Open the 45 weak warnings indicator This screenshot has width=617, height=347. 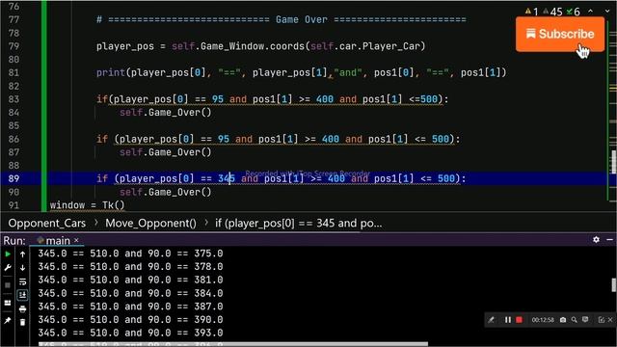click(552, 12)
